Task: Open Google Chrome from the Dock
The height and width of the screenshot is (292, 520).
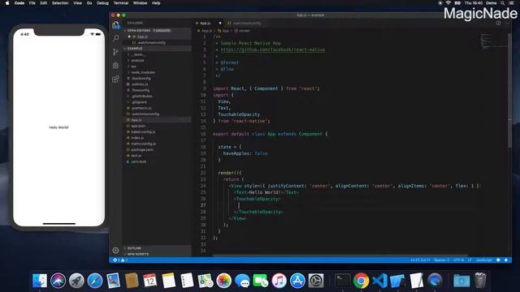Action: (361, 281)
